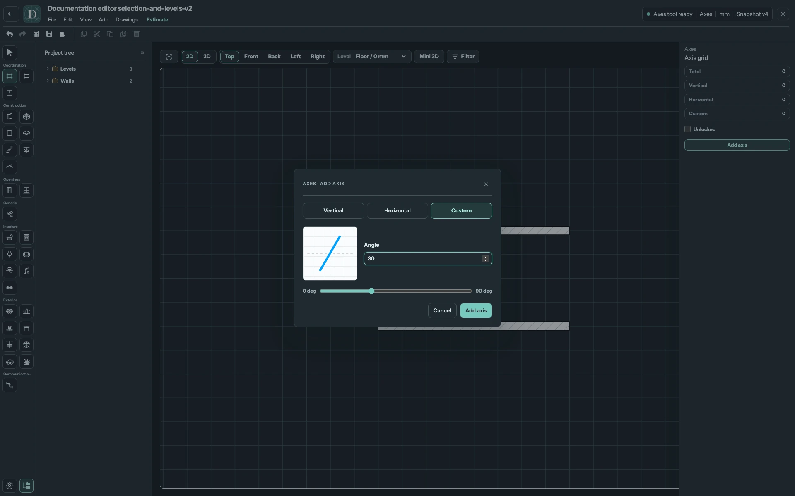Open the Filter options
795x496 pixels.
463,57
